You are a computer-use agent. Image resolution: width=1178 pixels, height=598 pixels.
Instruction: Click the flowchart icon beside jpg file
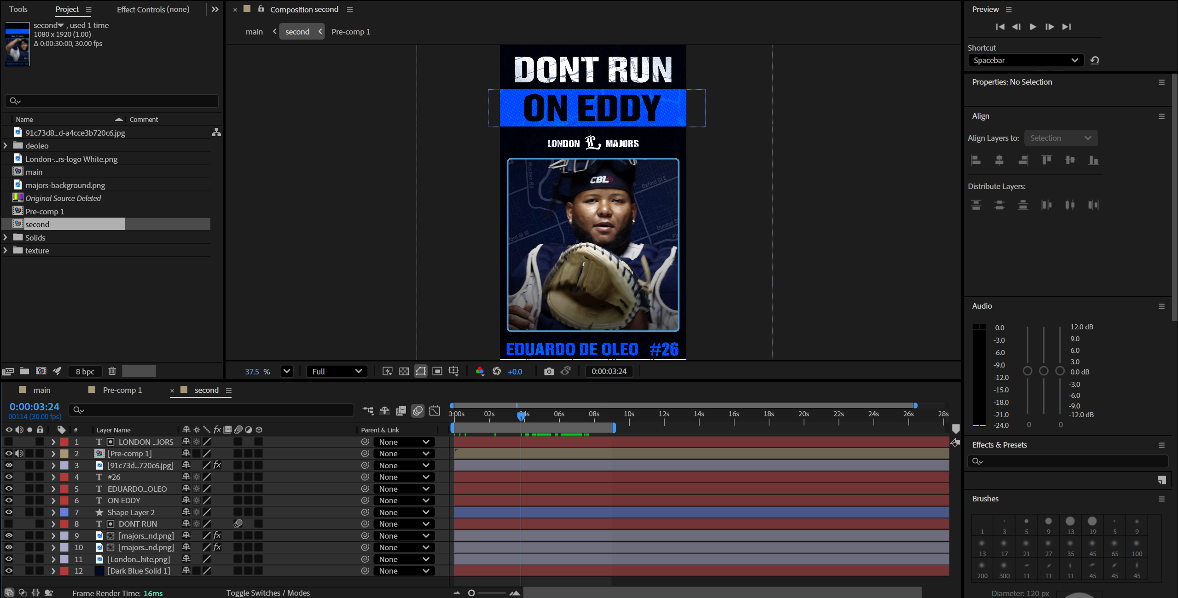pyautogui.click(x=216, y=132)
